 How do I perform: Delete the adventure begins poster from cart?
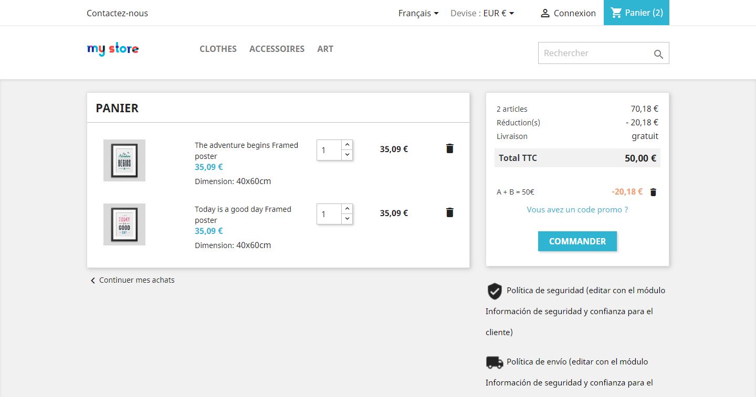coord(449,148)
